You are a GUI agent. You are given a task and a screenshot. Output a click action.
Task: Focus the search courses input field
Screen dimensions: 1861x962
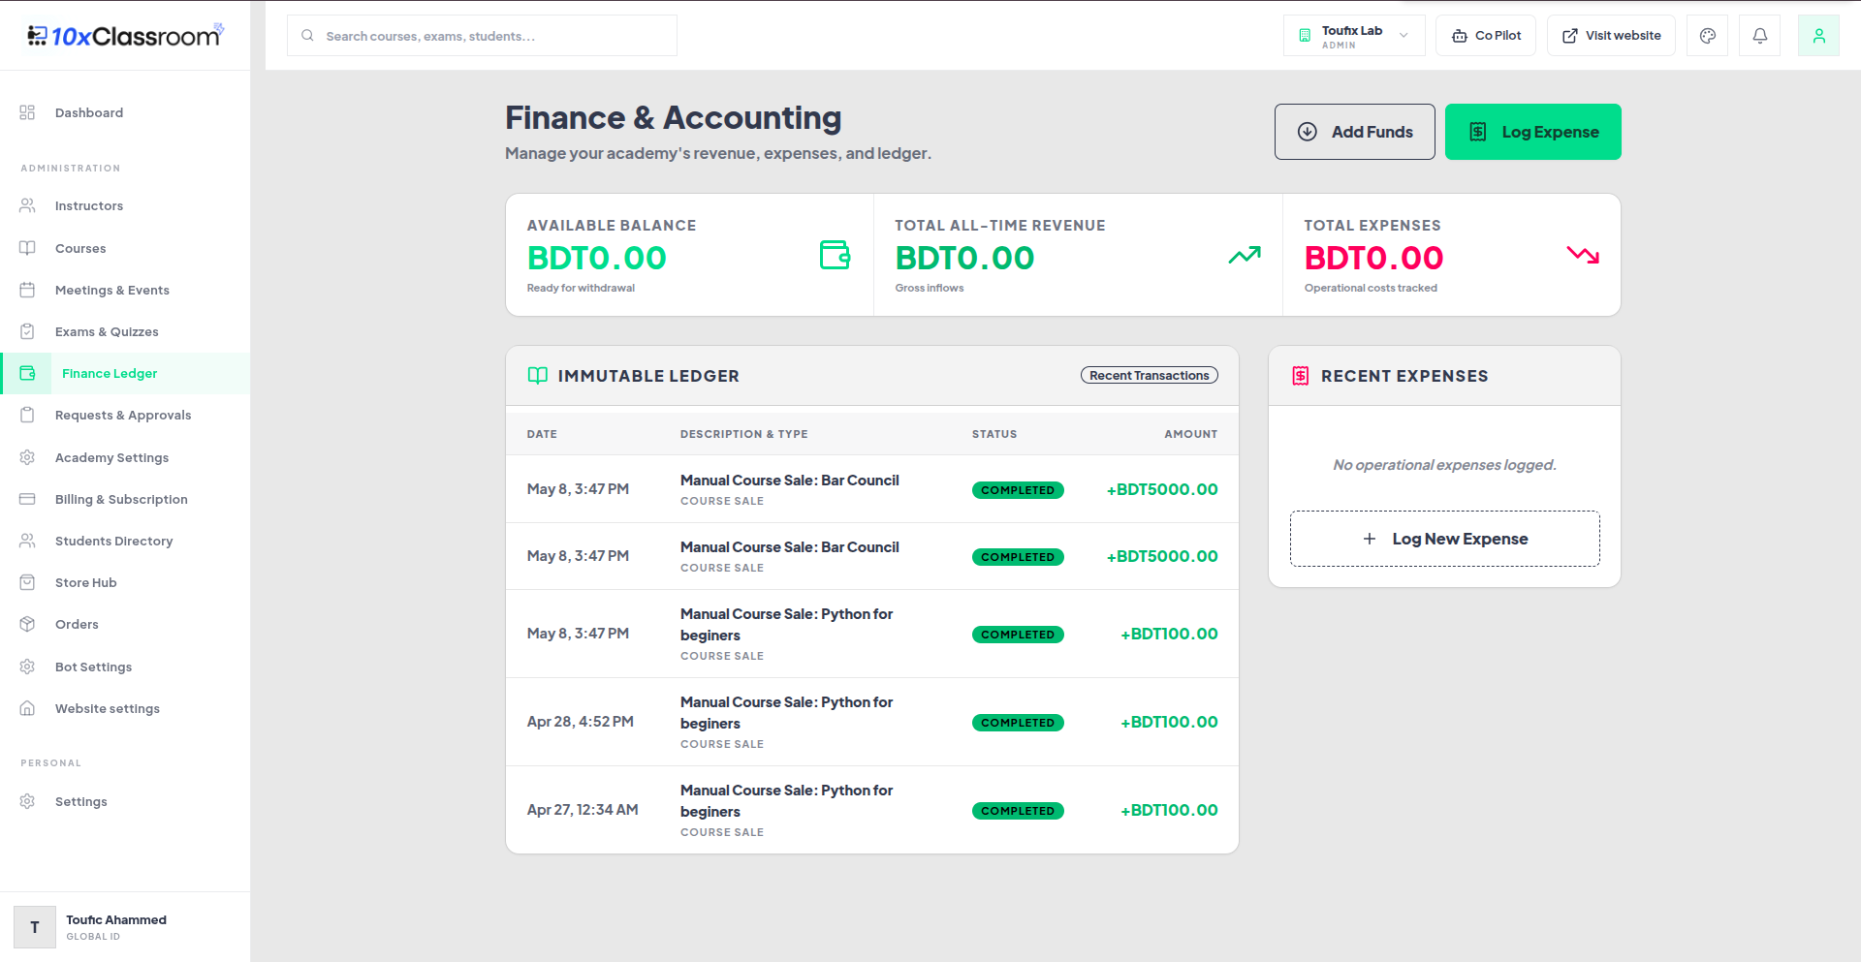pos(482,36)
